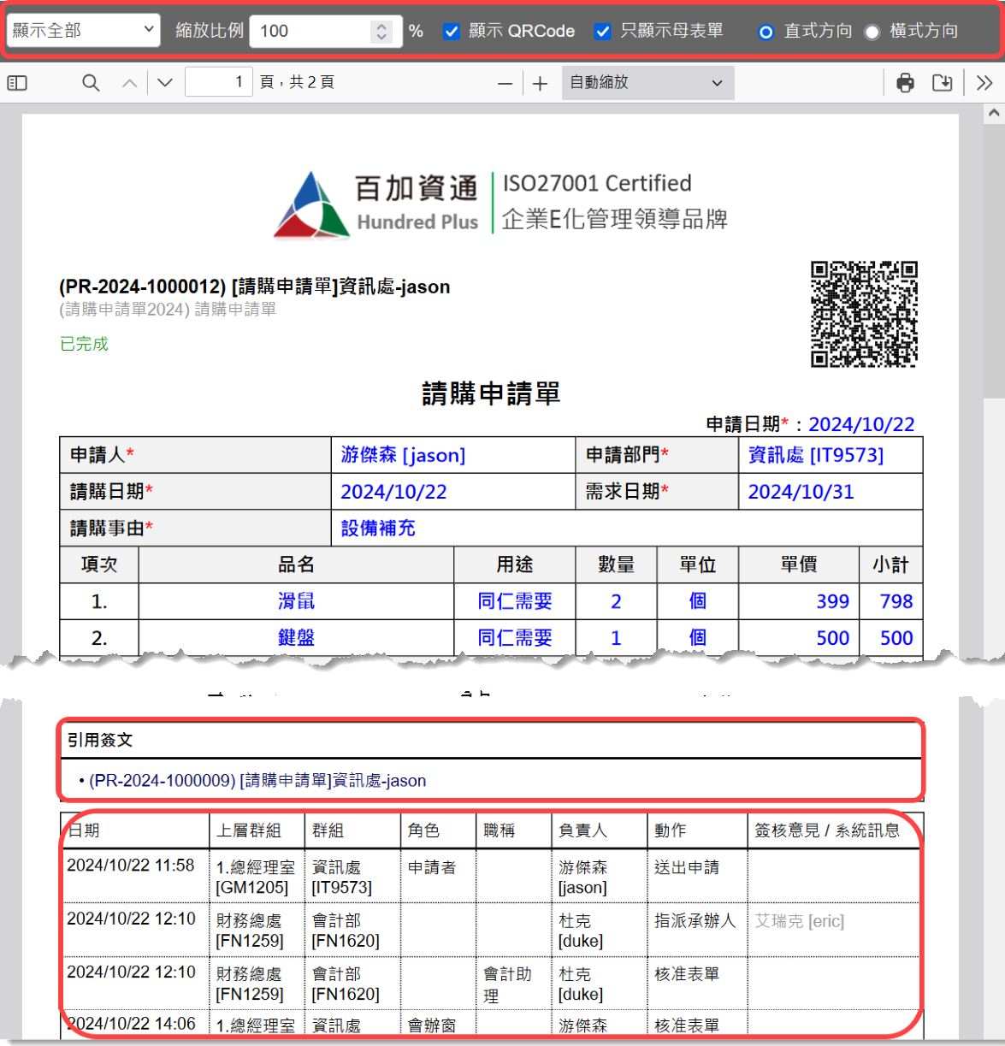Image resolution: width=1005 pixels, height=1046 pixels.
Task: Click the form title PR-2024-1000012
Action: (x=254, y=287)
